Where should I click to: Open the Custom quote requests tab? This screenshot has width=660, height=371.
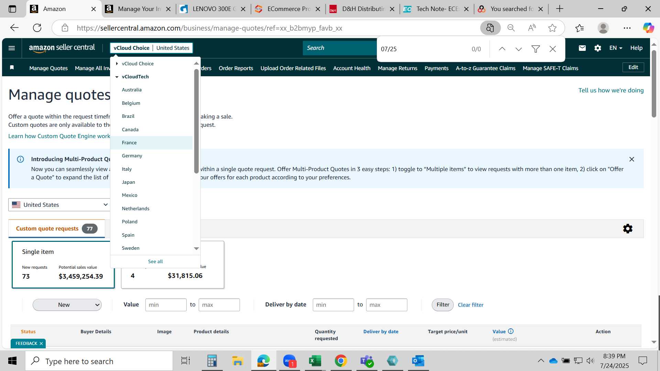(57, 229)
